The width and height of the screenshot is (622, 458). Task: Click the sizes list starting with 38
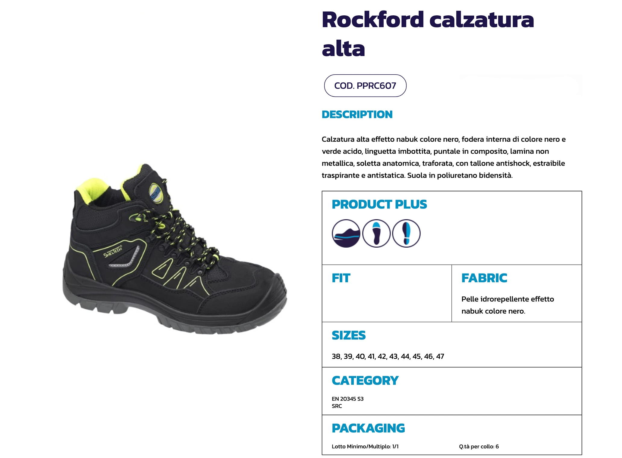click(x=388, y=356)
